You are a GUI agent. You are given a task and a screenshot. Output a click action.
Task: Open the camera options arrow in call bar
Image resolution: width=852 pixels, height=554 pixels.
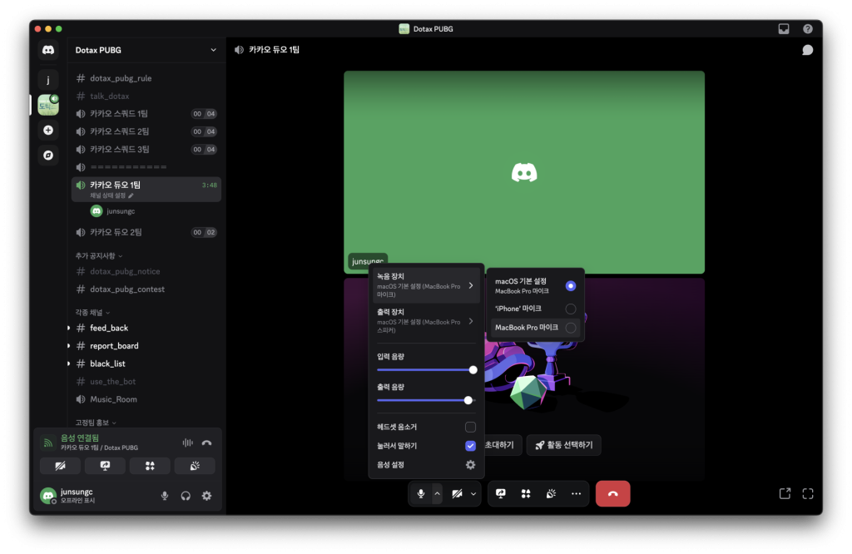point(473,493)
